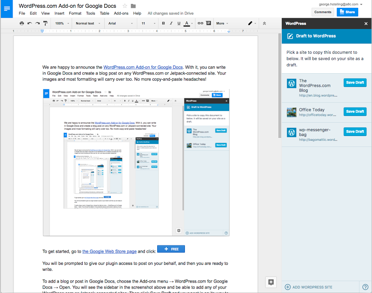Open the zoom 100% dropdown
372x293 pixels.
point(61,23)
